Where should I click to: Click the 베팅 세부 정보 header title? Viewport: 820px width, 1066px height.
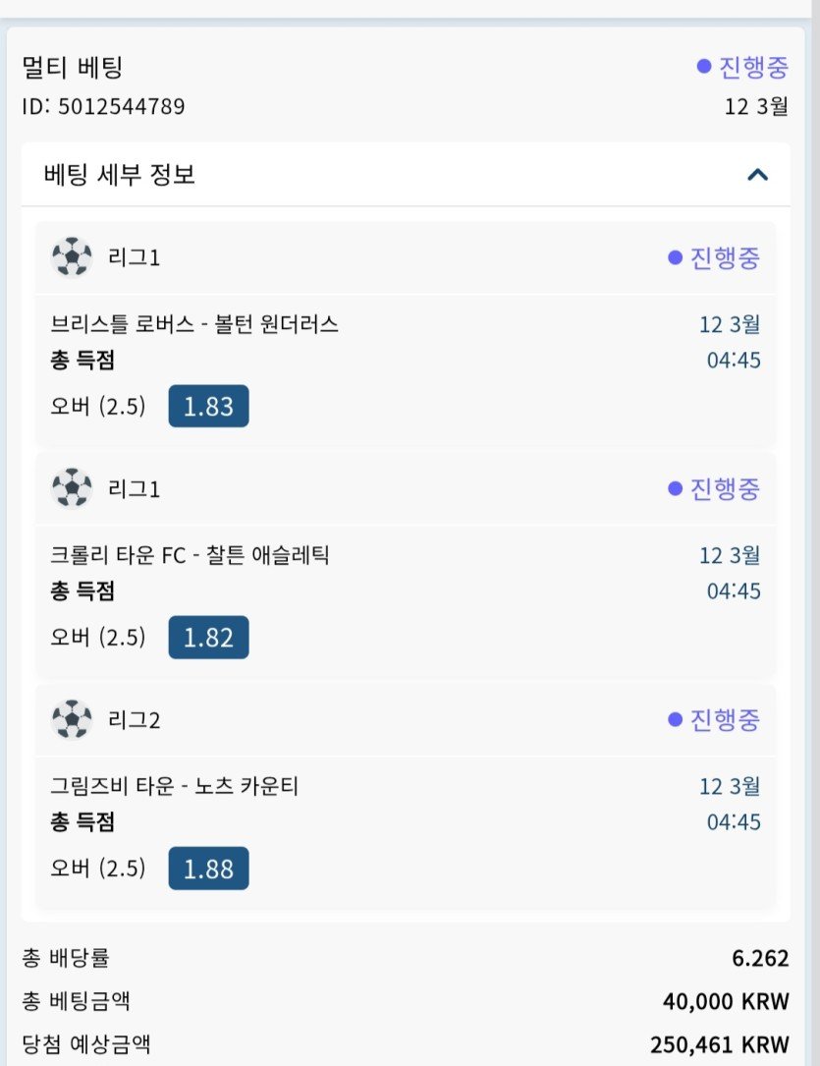click(120, 175)
